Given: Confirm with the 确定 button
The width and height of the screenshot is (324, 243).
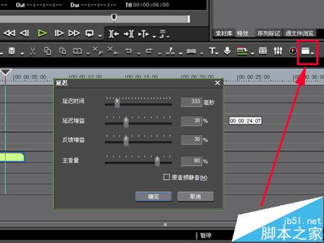Looking at the screenshot, I should tap(154, 196).
